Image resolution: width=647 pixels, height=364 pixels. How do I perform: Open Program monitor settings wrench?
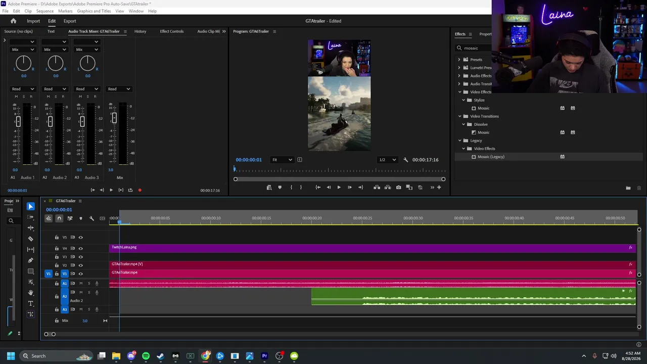pos(405,160)
